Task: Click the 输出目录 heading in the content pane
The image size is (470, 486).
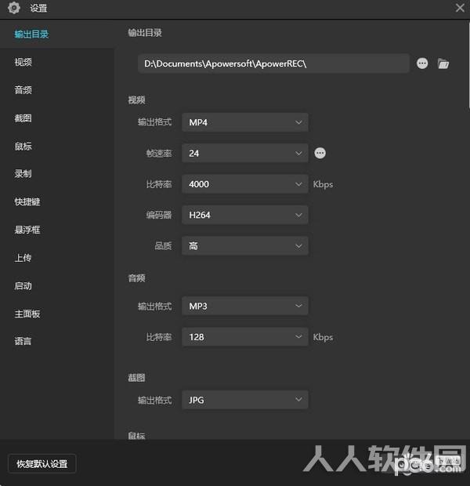Action: [145, 33]
